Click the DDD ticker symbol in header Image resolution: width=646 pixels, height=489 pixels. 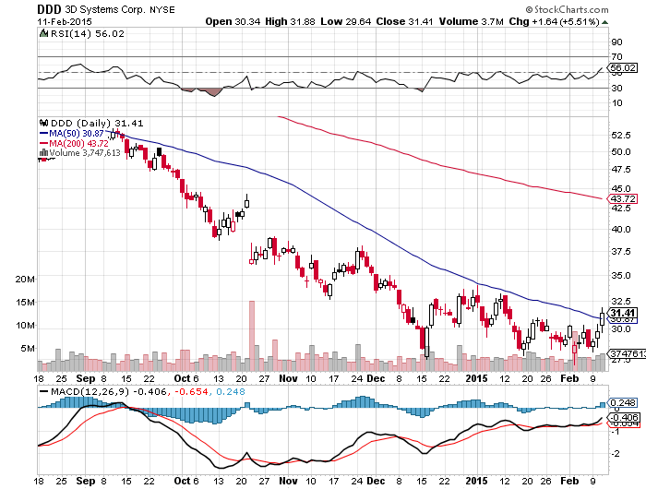[x=49, y=9]
